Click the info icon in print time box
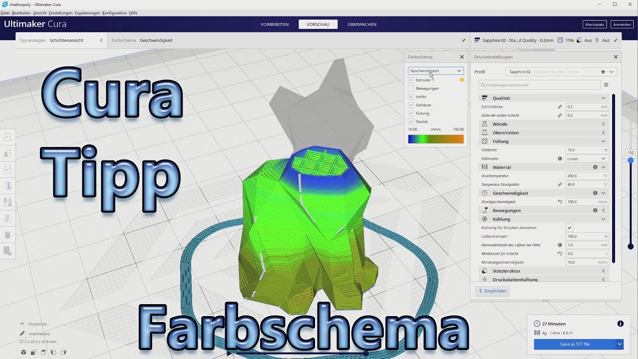The height and width of the screenshot is (359, 638). [x=621, y=324]
